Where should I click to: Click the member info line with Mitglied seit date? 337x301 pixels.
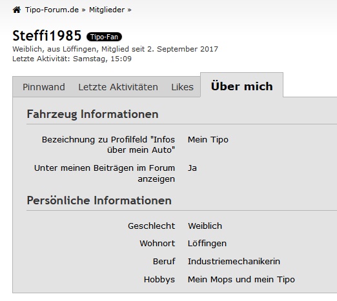coord(115,49)
